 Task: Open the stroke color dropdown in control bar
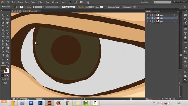pyautogui.click(x=24, y=7)
